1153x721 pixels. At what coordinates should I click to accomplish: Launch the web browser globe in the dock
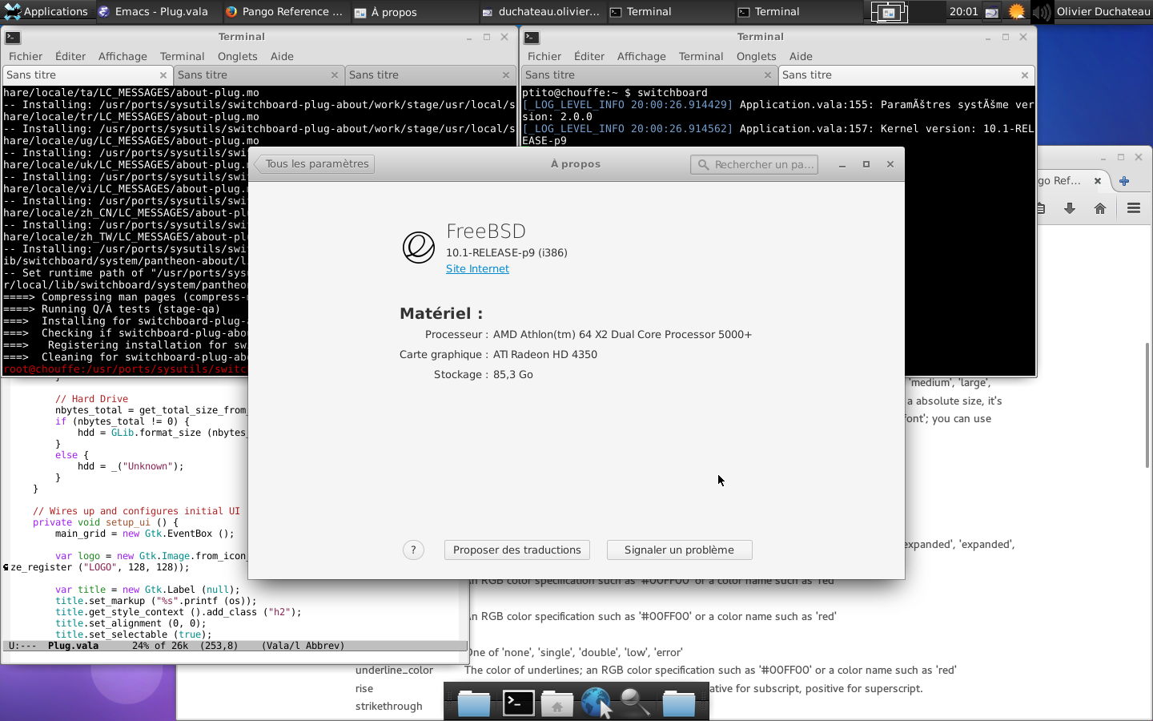click(x=597, y=703)
